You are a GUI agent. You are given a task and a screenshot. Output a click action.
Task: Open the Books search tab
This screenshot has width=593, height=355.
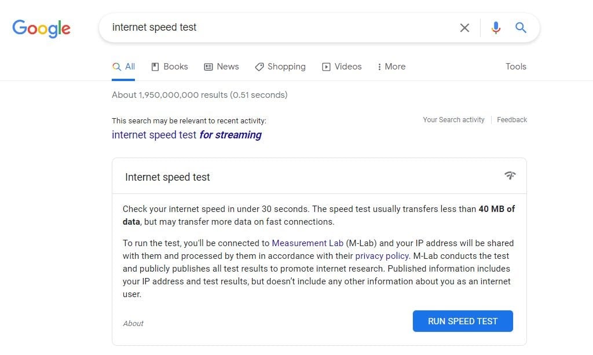(170, 67)
